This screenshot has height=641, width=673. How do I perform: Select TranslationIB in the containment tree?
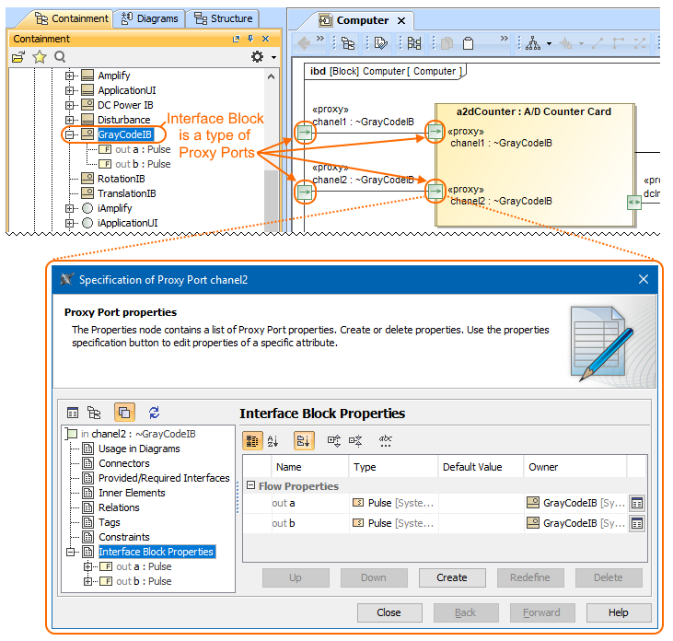[127, 193]
